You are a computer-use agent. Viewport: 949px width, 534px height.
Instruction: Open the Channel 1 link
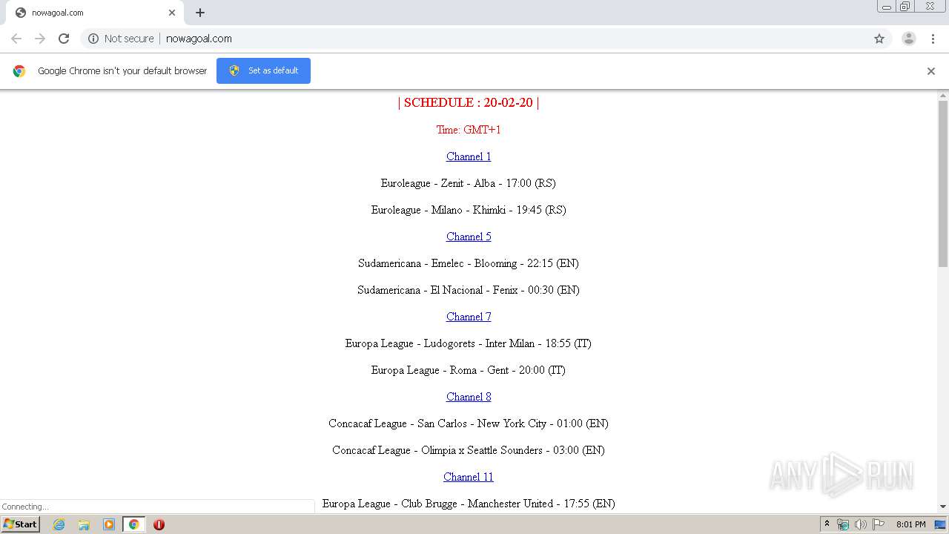pos(469,156)
